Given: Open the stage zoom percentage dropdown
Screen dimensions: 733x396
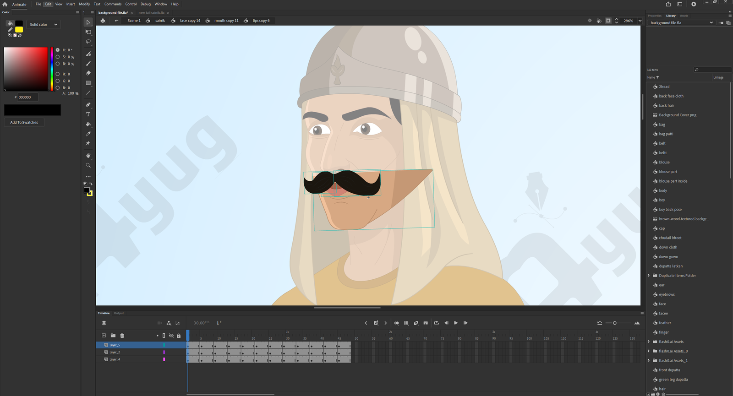Looking at the screenshot, I should [x=640, y=21].
